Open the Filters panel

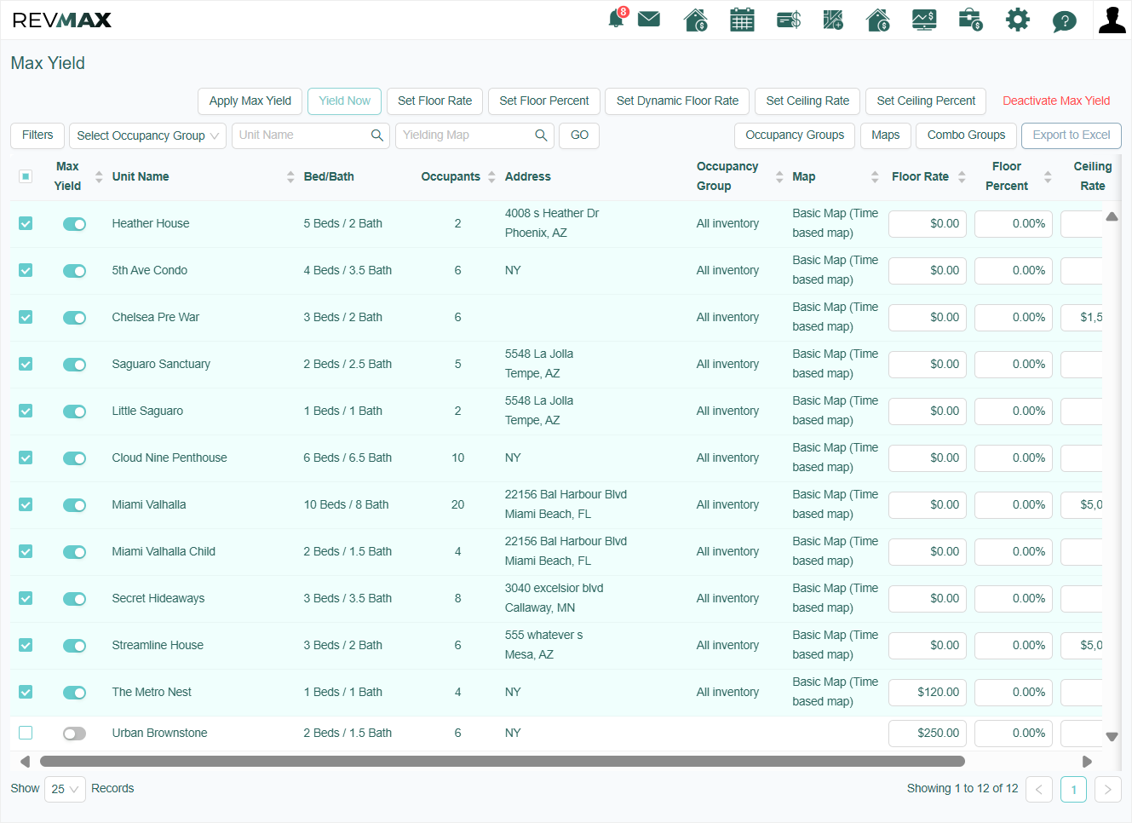(37, 135)
